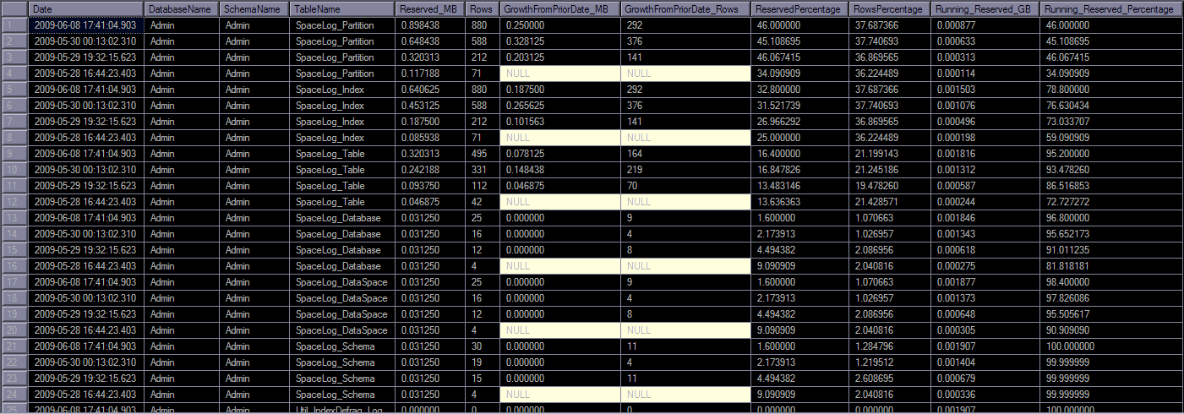Select the Running_Reserved_GB column header
This screenshot has height=414, width=1184.
(x=985, y=8)
